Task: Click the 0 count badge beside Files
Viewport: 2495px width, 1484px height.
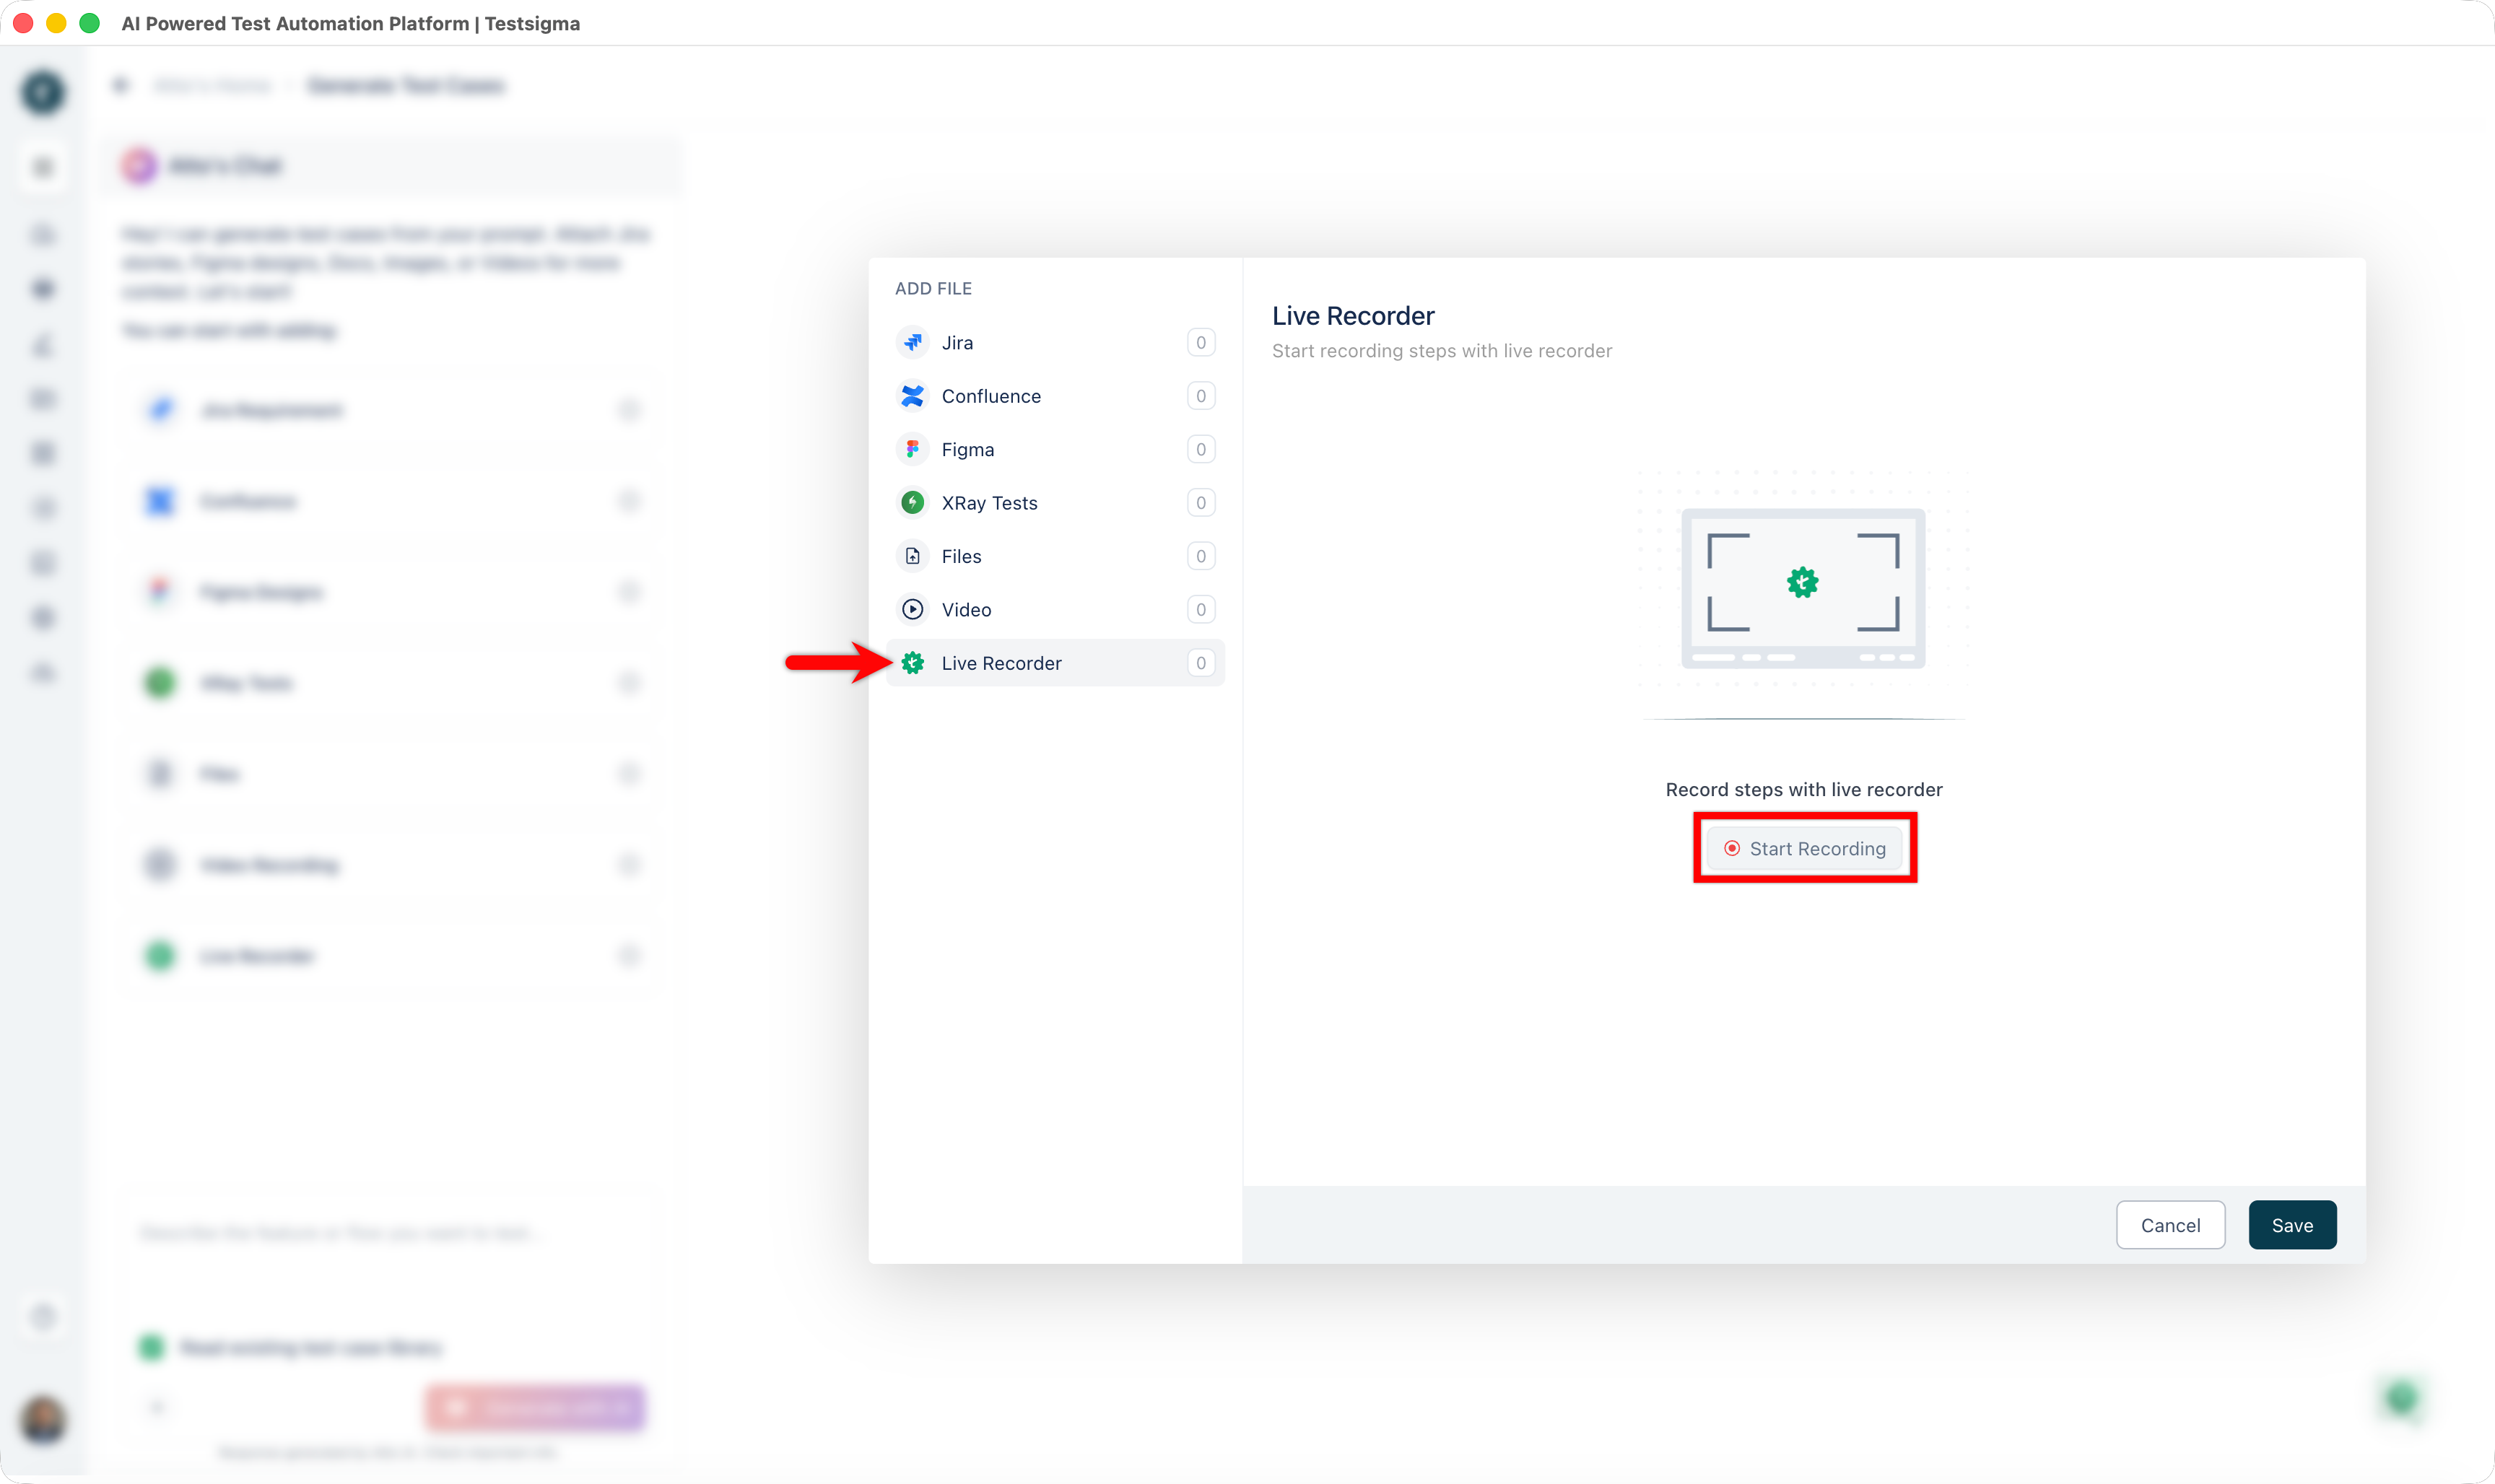Action: (x=1201, y=556)
